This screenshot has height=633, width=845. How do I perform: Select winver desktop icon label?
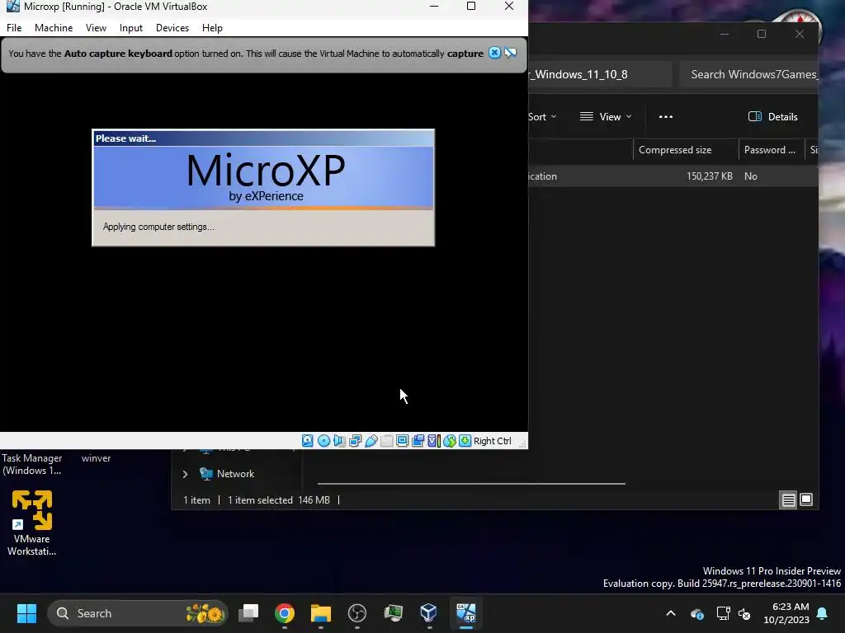pyautogui.click(x=96, y=458)
